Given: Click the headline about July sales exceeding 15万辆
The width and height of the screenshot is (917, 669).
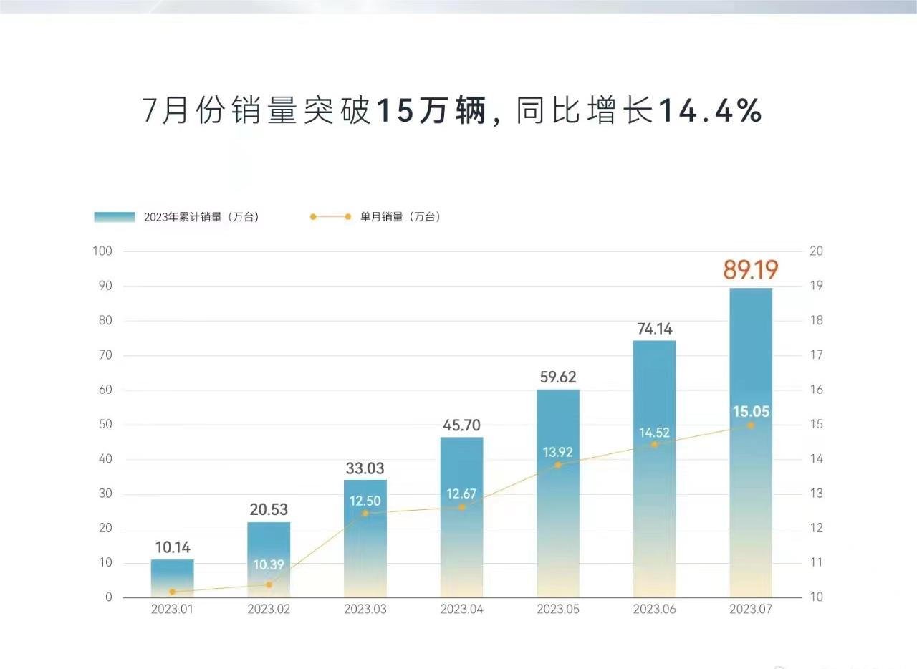Looking at the screenshot, I should [x=452, y=112].
